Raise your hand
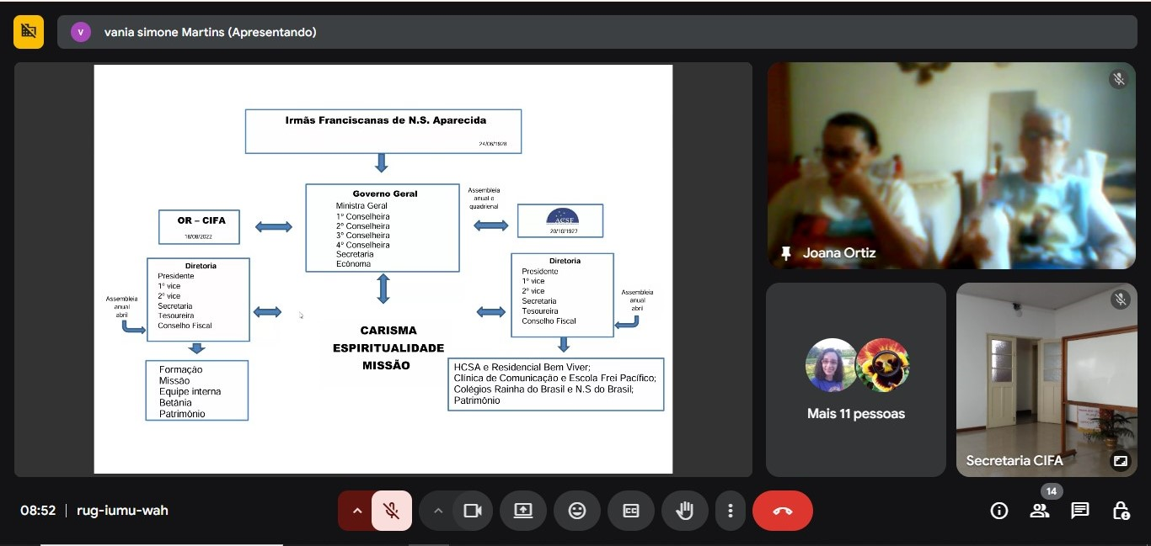 [x=684, y=511]
